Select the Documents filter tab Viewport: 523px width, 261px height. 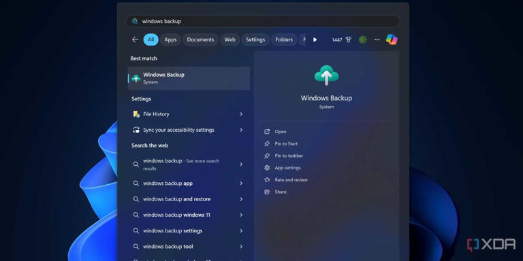200,39
